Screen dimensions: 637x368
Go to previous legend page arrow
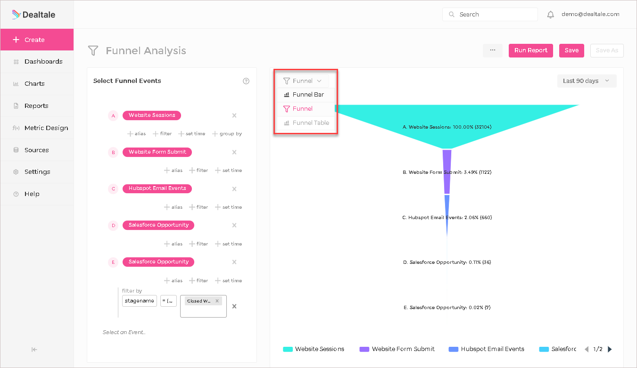587,349
